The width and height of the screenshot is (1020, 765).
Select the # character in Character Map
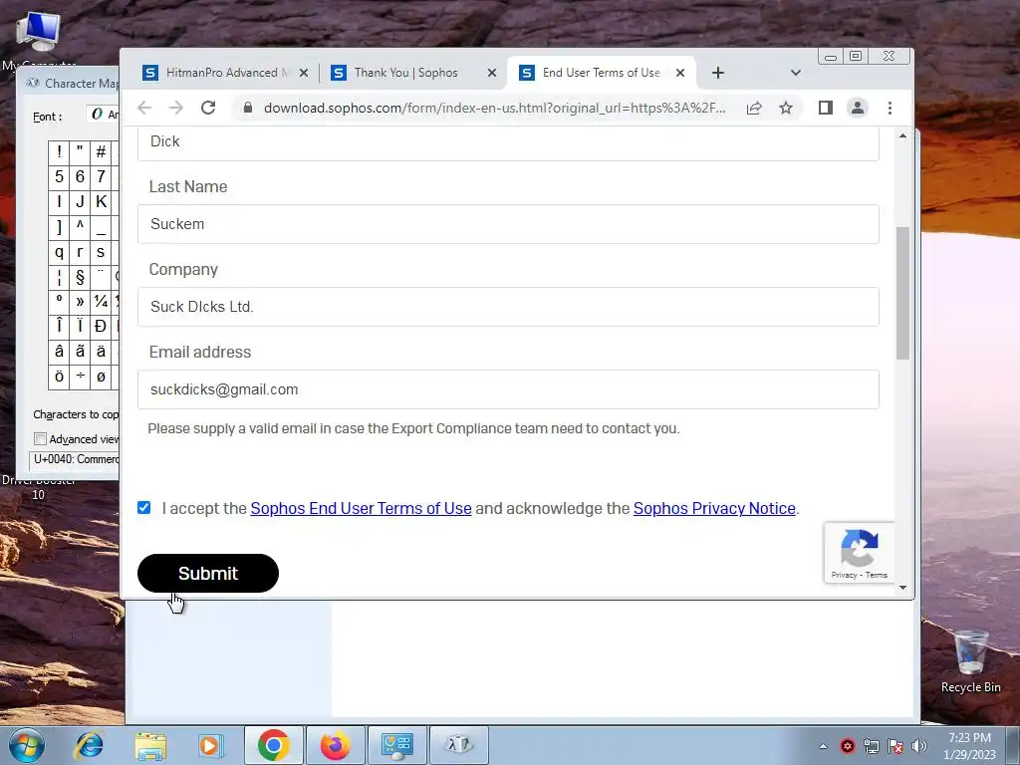click(x=101, y=151)
